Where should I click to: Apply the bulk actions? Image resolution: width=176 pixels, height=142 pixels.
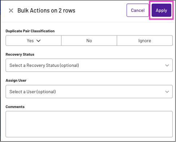(x=161, y=10)
